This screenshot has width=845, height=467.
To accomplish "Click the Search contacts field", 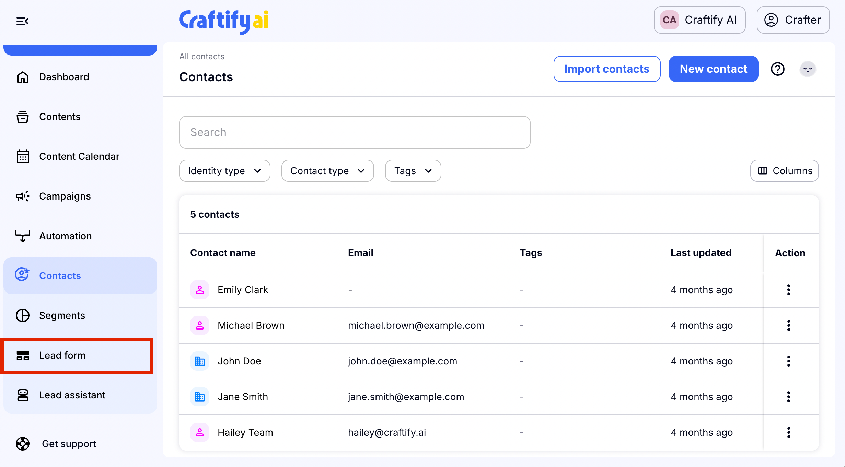I will coord(355,132).
